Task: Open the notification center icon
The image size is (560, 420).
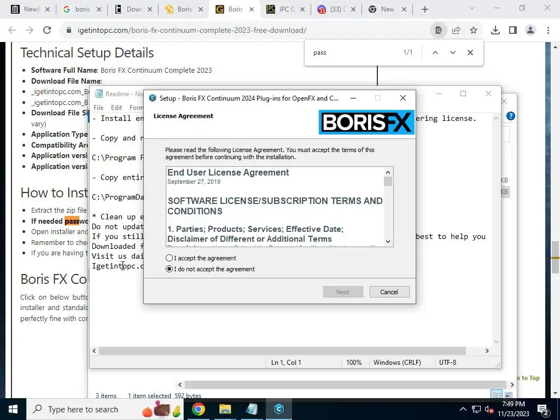Action: coord(542,409)
